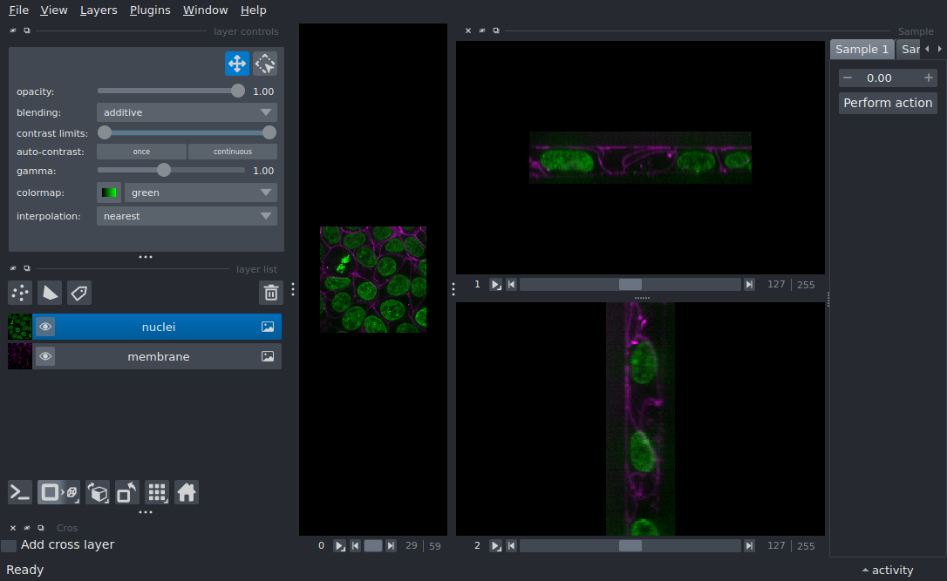This screenshot has width=947, height=581.
Task: Check the Add cross layer box
Action: [x=9, y=545]
